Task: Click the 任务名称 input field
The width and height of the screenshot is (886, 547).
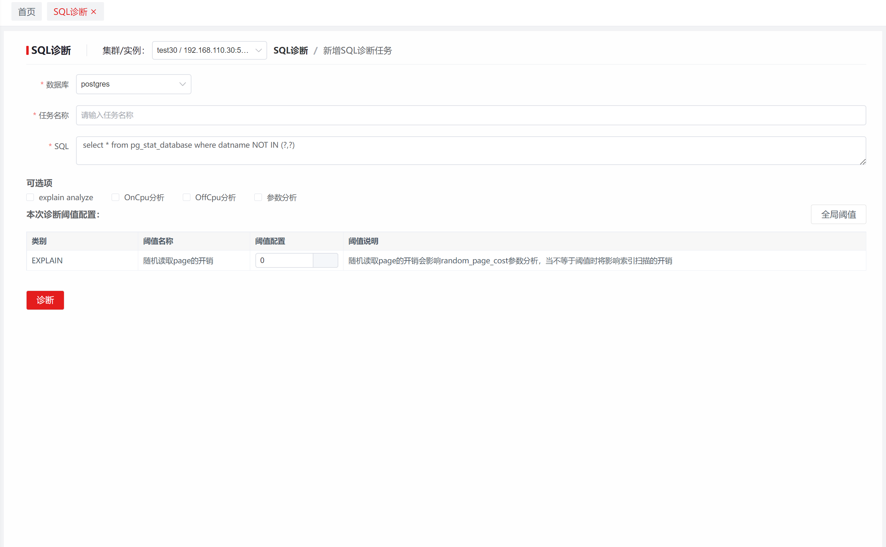Action: click(x=471, y=115)
